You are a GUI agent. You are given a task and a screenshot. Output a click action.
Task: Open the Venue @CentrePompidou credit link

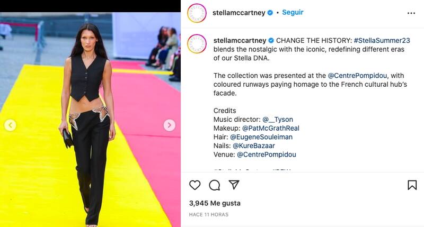(267, 155)
